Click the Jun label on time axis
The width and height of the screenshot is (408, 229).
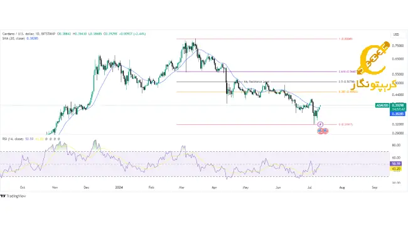click(x=278, y=188)
